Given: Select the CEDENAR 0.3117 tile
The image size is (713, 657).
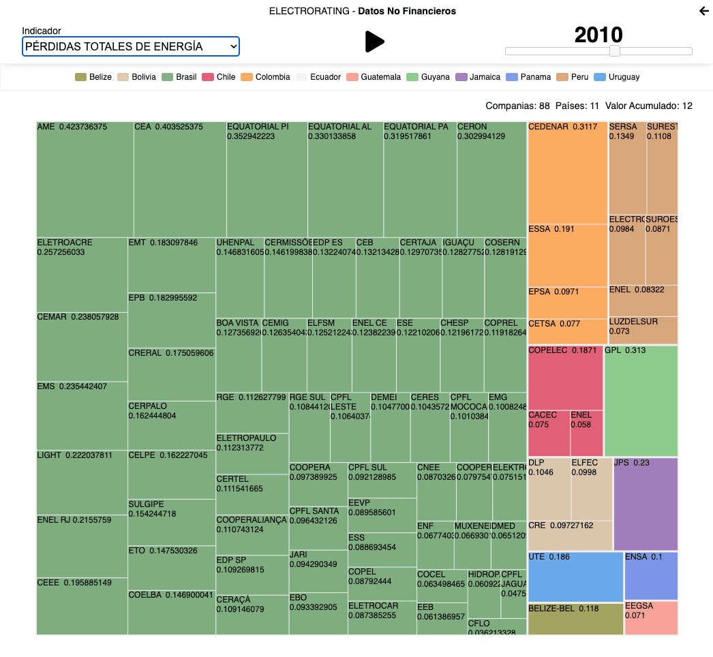Looking at the screenshot, I should coord(568,173).
